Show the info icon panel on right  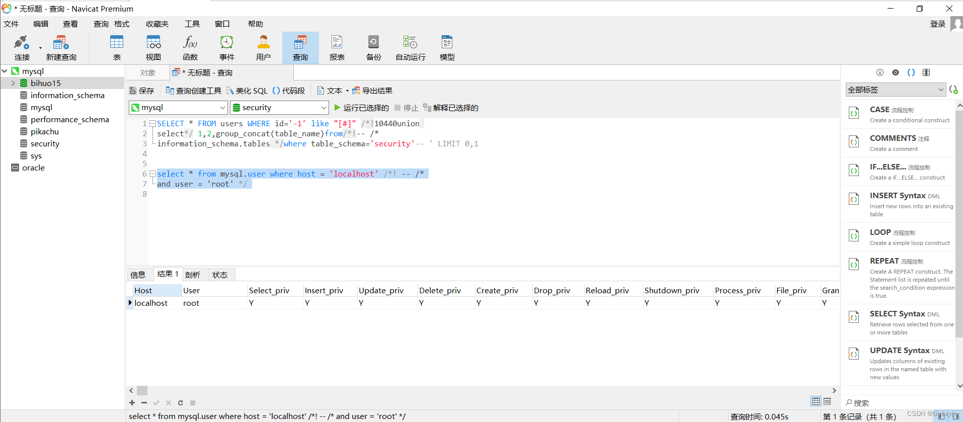880,72
